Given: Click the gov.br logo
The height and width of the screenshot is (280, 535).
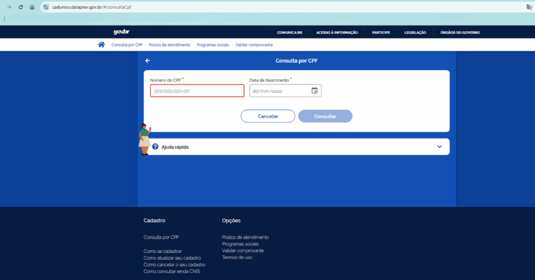Looking at the screenshot, I should pyautogui.click(x=121, y=32).
